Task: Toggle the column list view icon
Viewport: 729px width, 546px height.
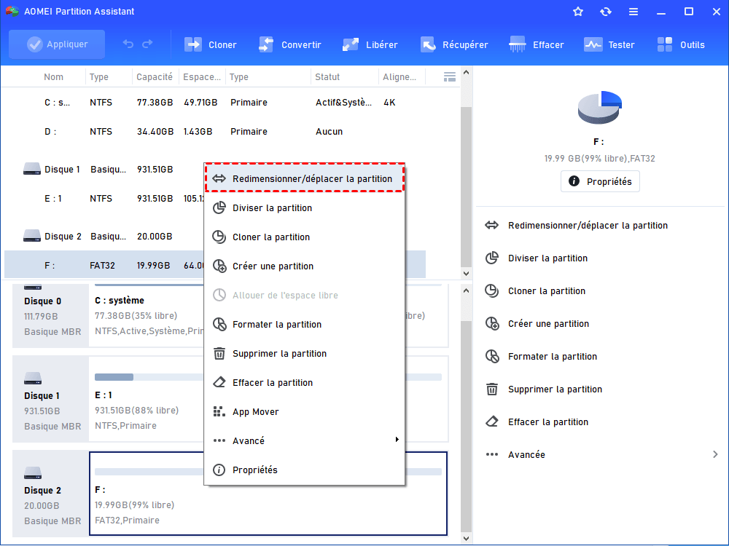Action: coord(450,77)
